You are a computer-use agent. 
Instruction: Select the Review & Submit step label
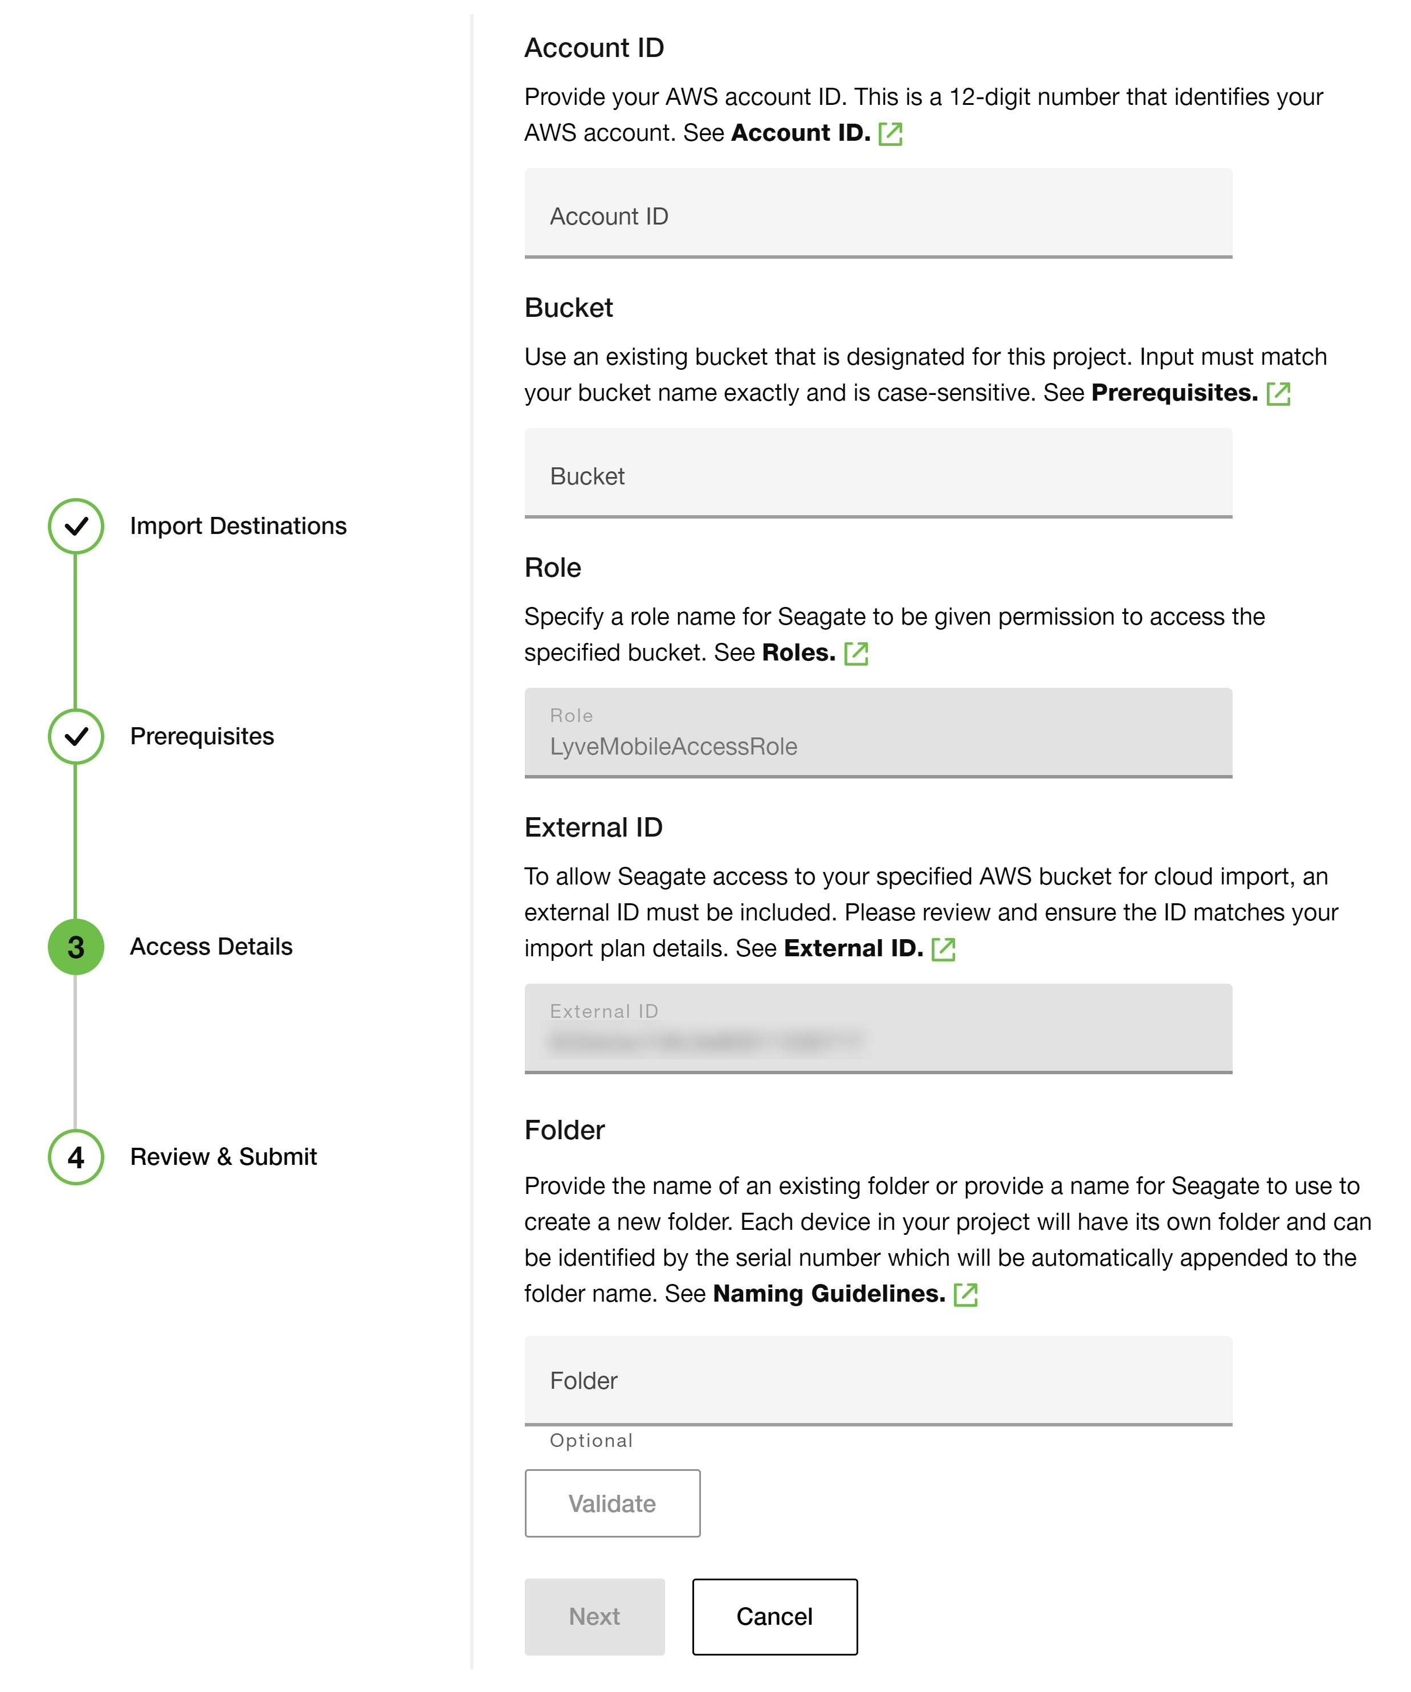point(223,1157)
